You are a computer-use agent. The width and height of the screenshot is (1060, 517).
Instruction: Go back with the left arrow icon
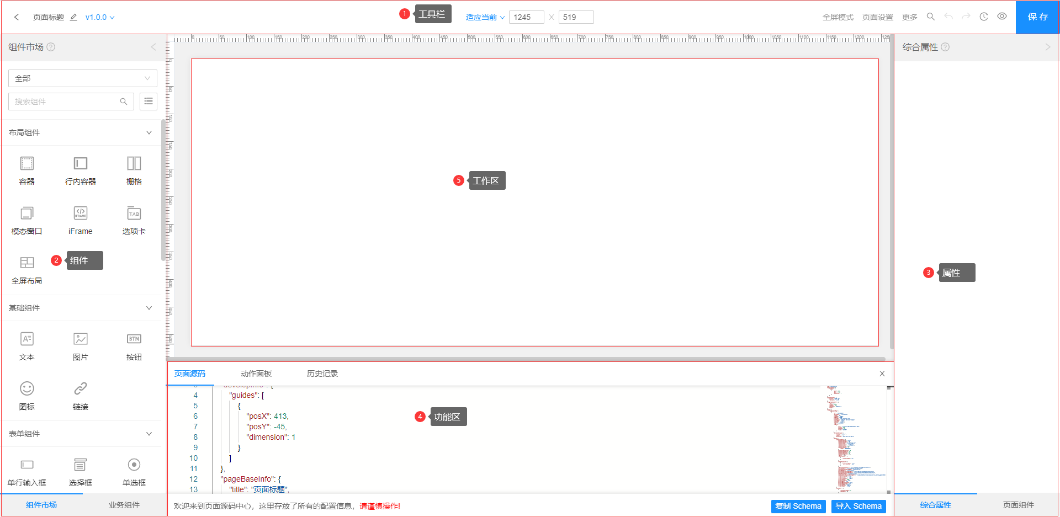click(17, 17)
